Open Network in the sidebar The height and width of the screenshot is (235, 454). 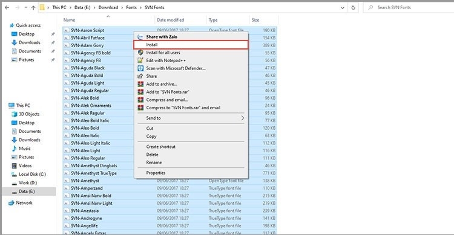point(24,203)
